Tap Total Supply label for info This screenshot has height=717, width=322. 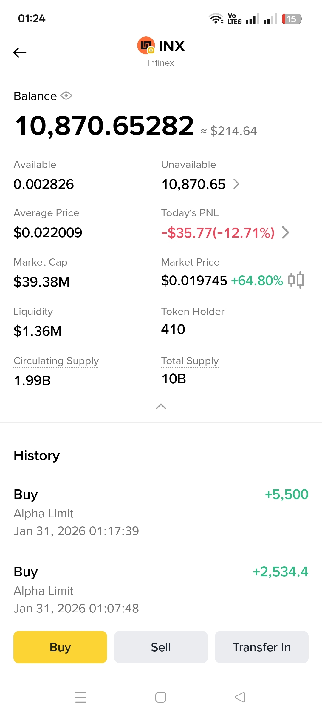click(x=190, y=361)
